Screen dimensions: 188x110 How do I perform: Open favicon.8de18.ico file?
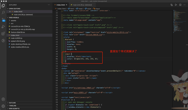[x=18, y=32]
